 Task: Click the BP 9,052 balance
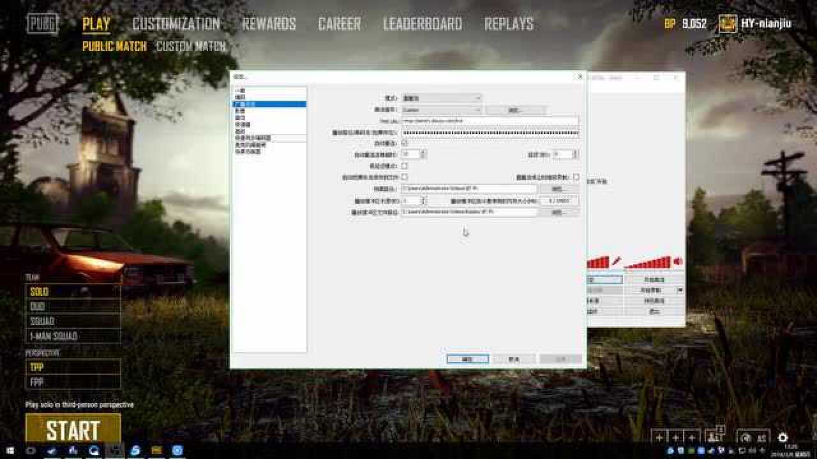(x=686, y=24)
